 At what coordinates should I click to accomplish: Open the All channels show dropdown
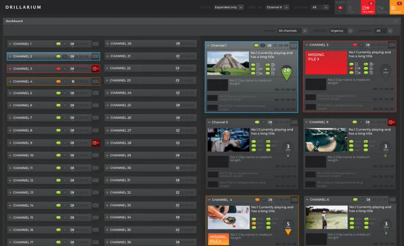[292, 31]
